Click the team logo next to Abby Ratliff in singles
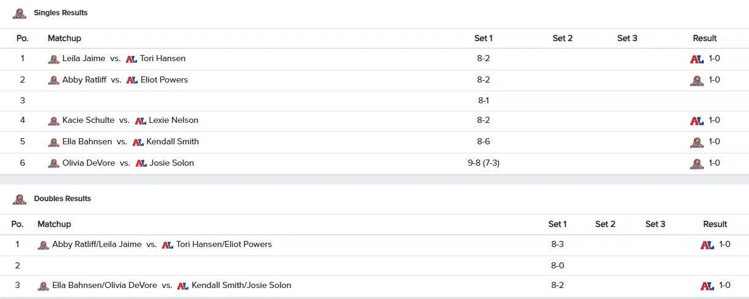This screenshot has width=749, height=299. point(54,80)
